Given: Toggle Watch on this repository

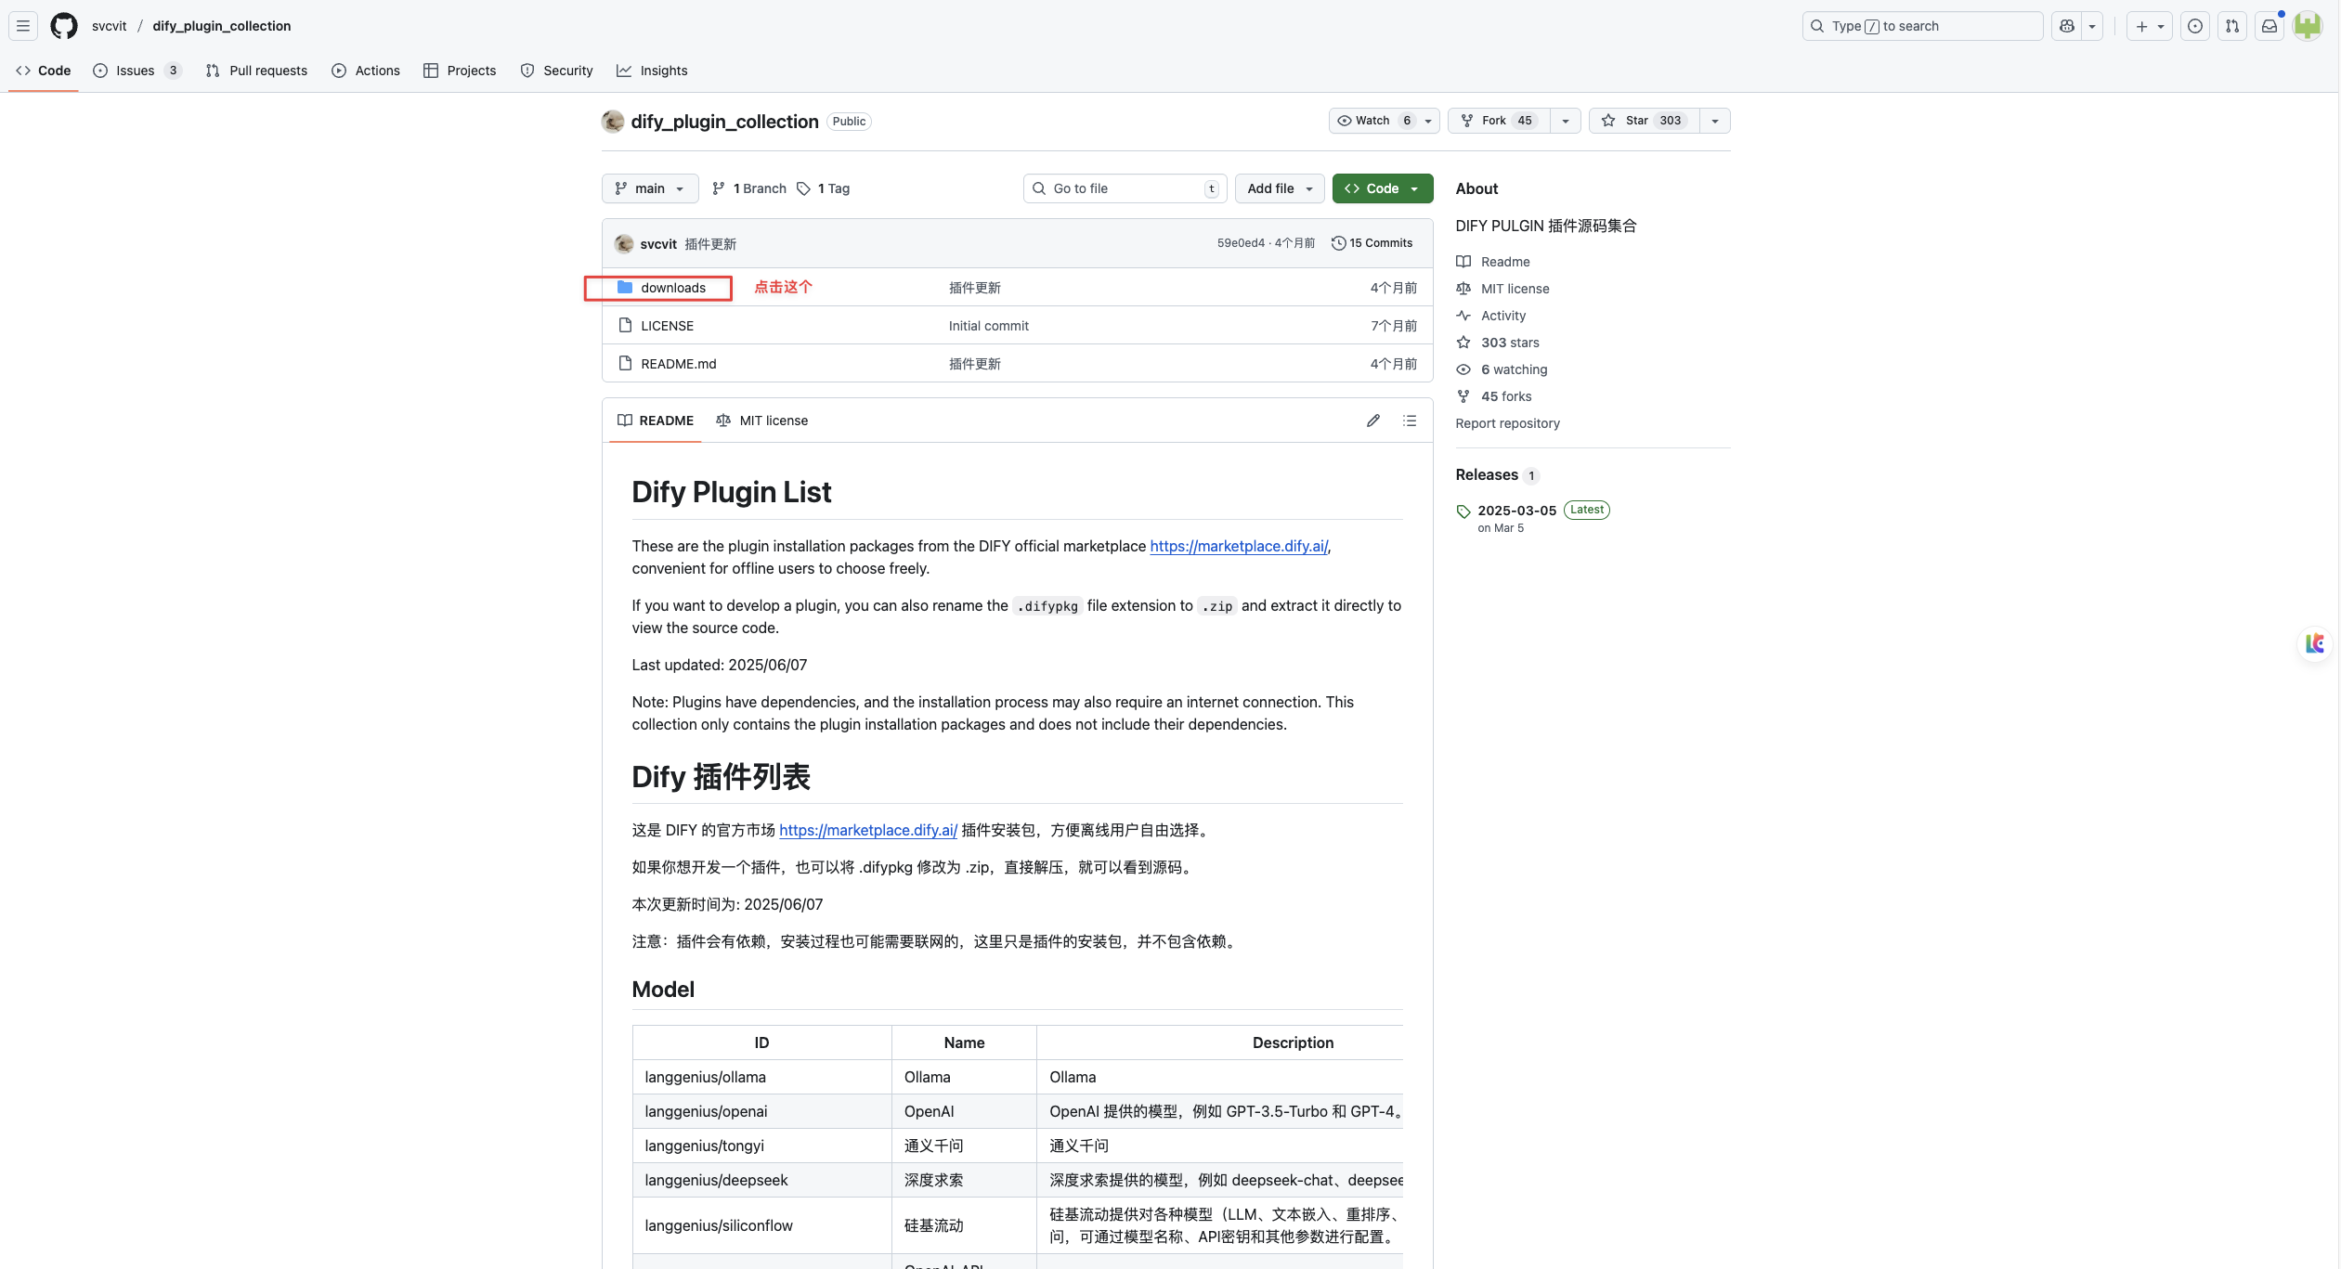Looking at the screenshot, I should [x=1373, y=121].
